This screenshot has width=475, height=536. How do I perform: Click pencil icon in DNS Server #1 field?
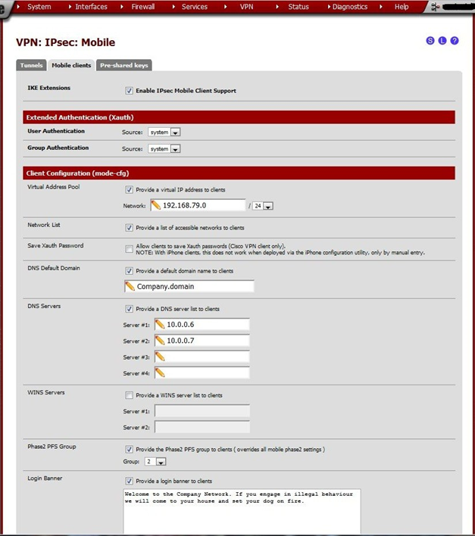(160, 324)
